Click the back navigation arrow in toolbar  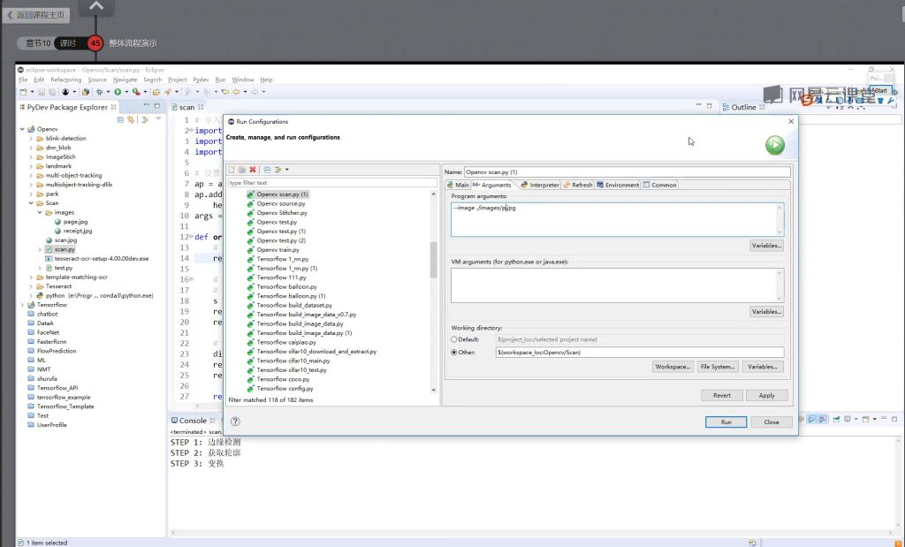(x=236, y=92)
